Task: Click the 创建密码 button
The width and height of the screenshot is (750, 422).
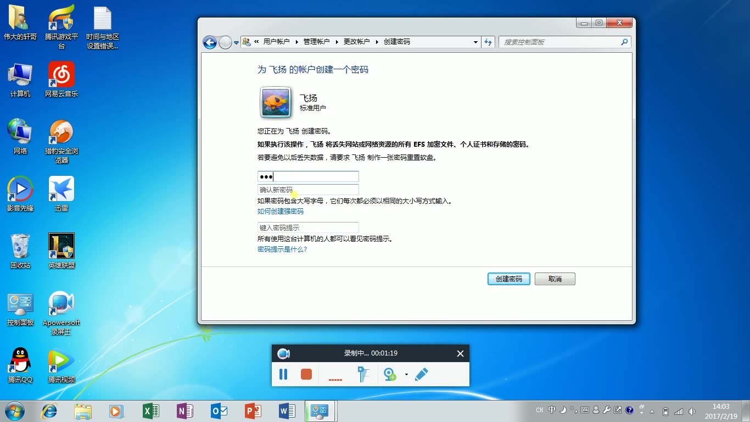Action: pos(508,279)
